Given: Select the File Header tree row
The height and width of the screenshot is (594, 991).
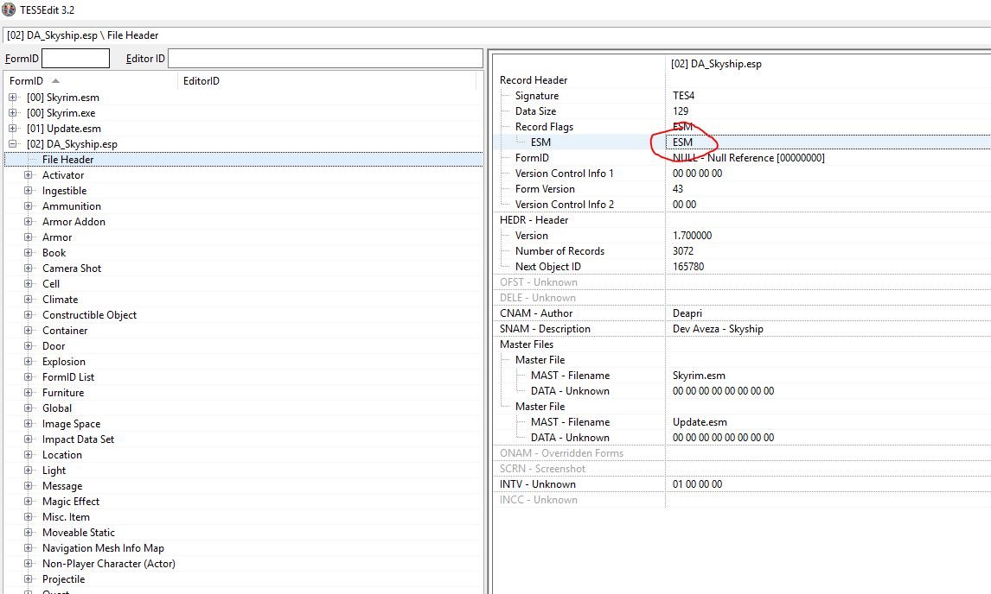Looking at the screenshot, I should 243,160.
